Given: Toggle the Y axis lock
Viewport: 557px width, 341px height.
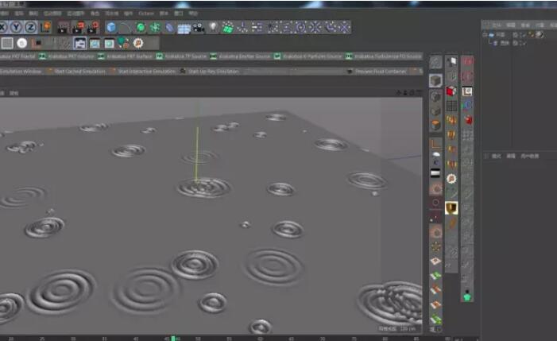Looking at the screenshot, I should pyautogui.click(x=19, y=27).
